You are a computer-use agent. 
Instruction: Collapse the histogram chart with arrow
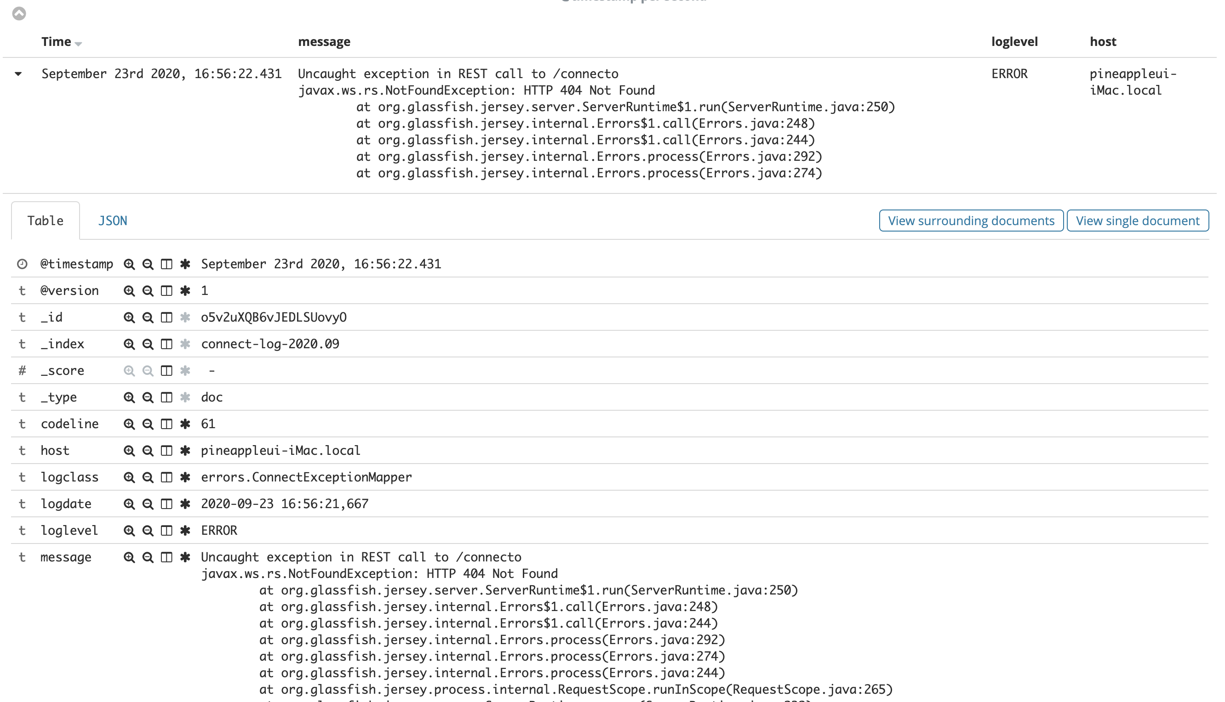point(19,13)
